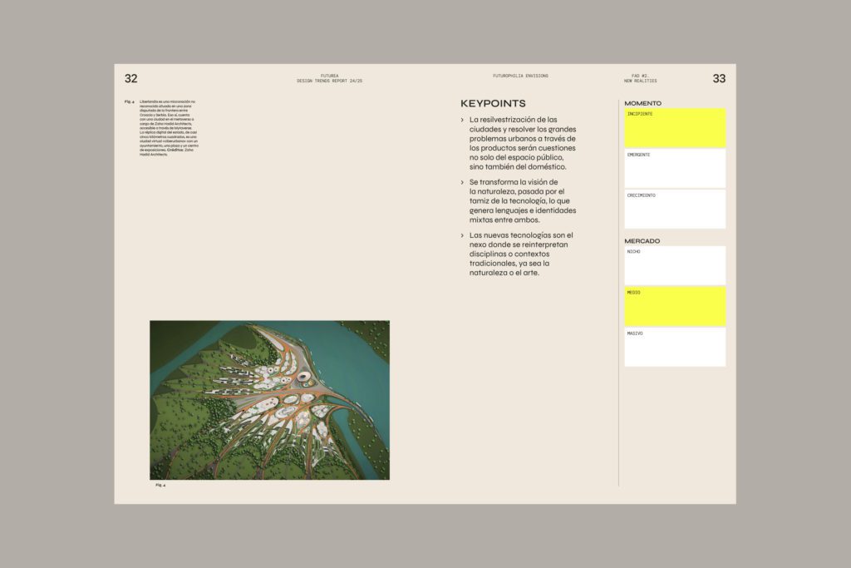
Task: Toggle the MEDIO market option
Action: [674, 306]
